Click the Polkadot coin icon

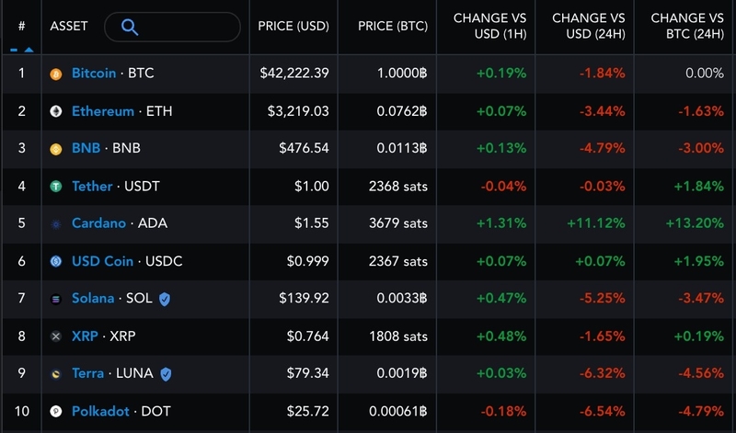click(56, 412)
